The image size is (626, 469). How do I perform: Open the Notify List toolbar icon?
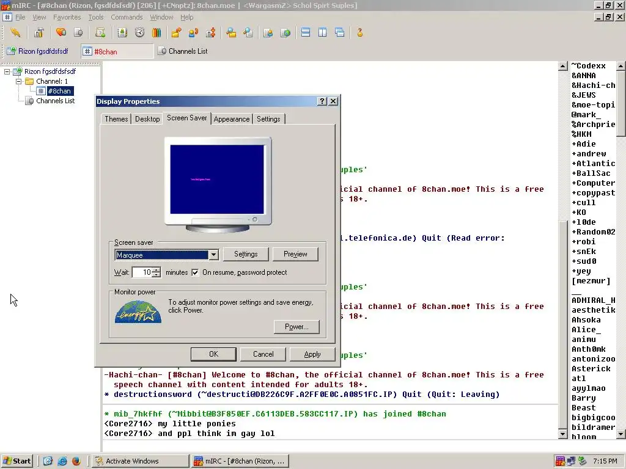[x=268, y=33]
